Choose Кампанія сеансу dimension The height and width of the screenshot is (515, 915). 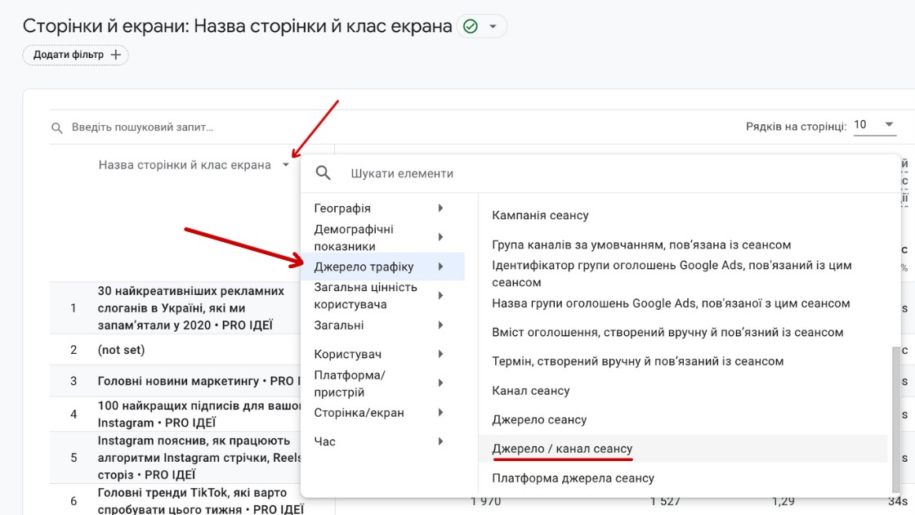point(540,216)
